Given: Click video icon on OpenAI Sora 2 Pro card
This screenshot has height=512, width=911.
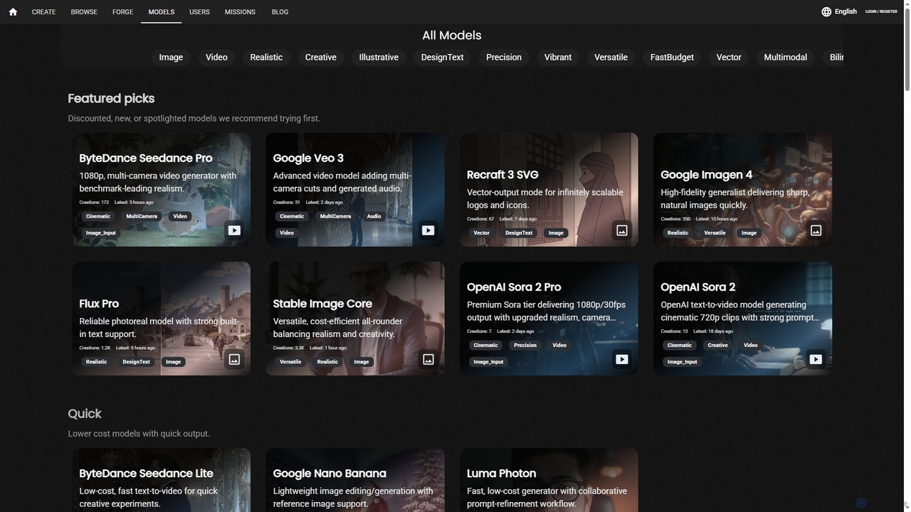Looking at the screenshot, I should point(622,359).
